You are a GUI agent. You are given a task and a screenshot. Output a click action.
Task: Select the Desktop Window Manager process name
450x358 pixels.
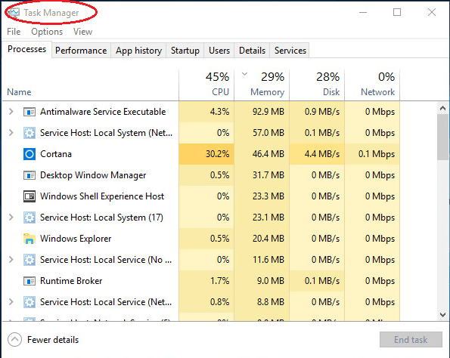click(93, 175)
